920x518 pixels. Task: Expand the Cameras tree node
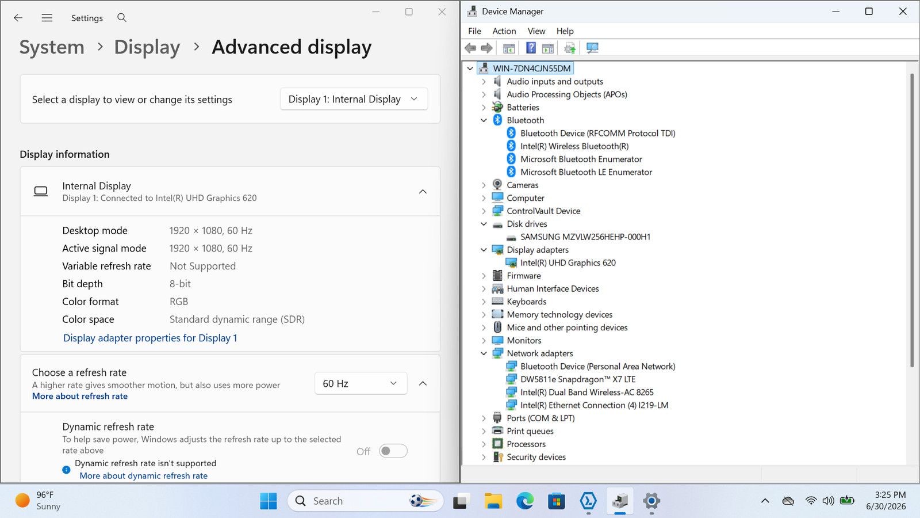(484, 185)
